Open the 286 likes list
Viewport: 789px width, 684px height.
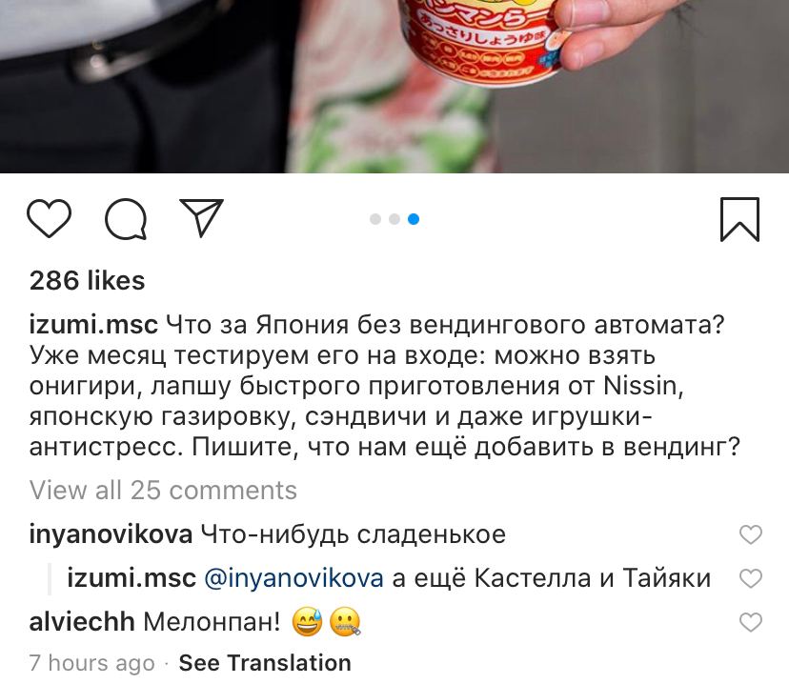pos(87,281)
